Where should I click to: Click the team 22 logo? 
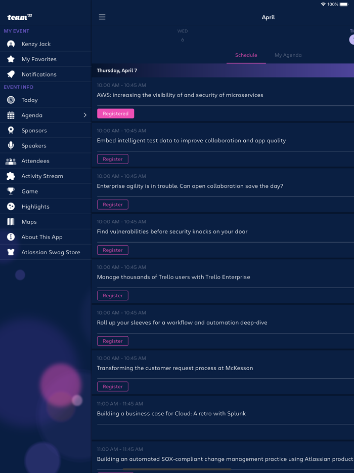pyautogui.click(x=20, y=17)
